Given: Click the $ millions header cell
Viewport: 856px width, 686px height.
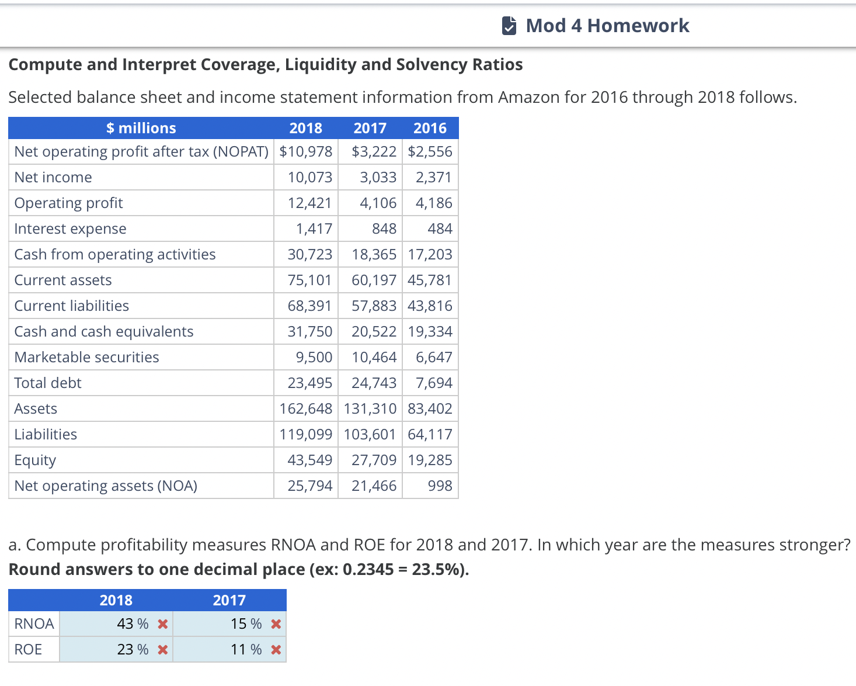Looking at the screenshot, I should (140, 128).
